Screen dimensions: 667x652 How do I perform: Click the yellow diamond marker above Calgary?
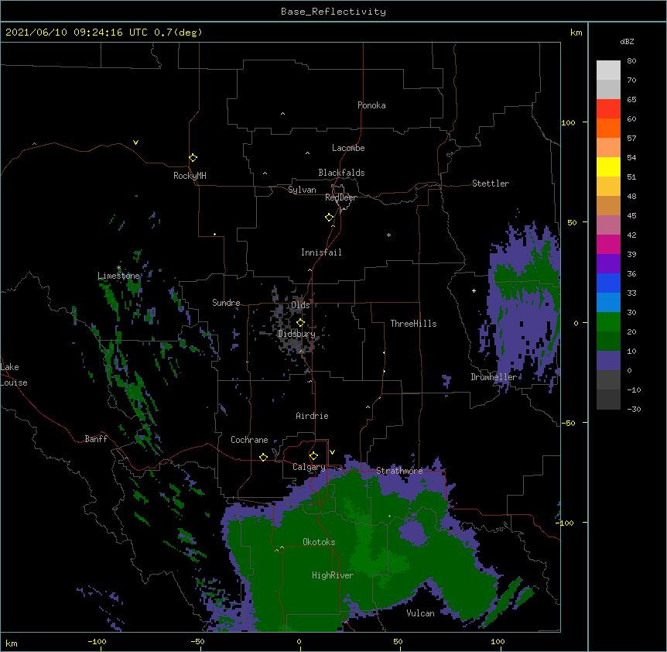(x=313, y=456)
